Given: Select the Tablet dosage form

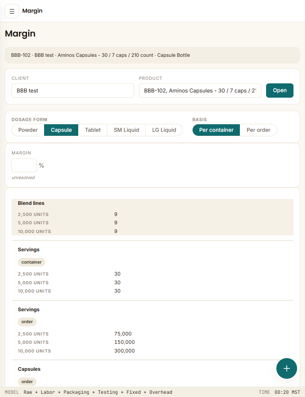Looking at the screenshot, I should point(93,130).
